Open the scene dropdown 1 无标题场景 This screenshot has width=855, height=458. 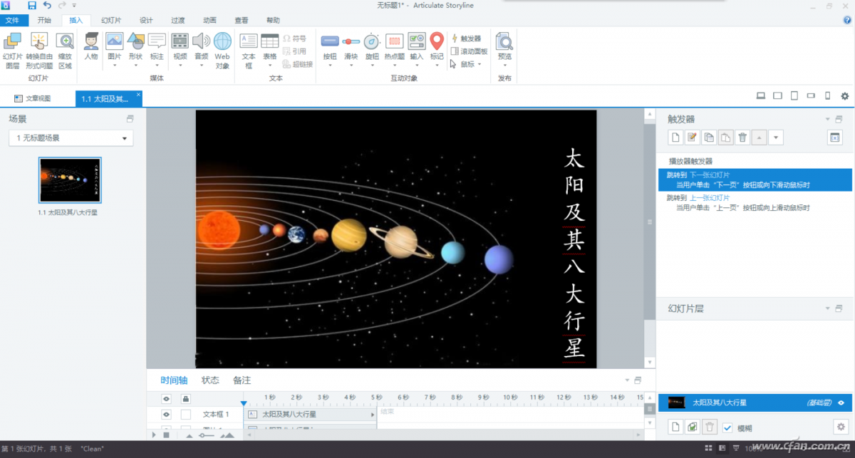[x=71, y=138]
